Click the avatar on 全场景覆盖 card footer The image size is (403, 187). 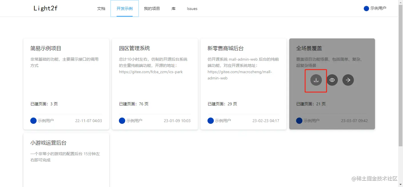(299, 121)
